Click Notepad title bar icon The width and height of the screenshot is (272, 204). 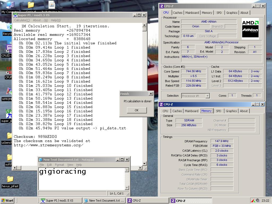(x=41, y=160)
